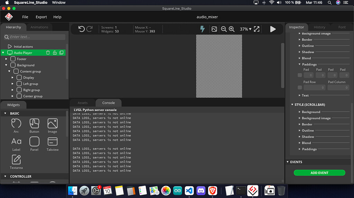The height and width of the screenshot is (198, 354).
Task: Click the undo arrow in toolbar
Action: click(x=82, y=29)
